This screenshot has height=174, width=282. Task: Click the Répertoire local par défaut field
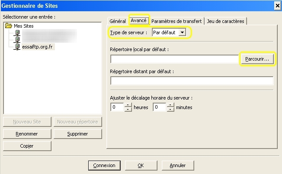point(174,59)
